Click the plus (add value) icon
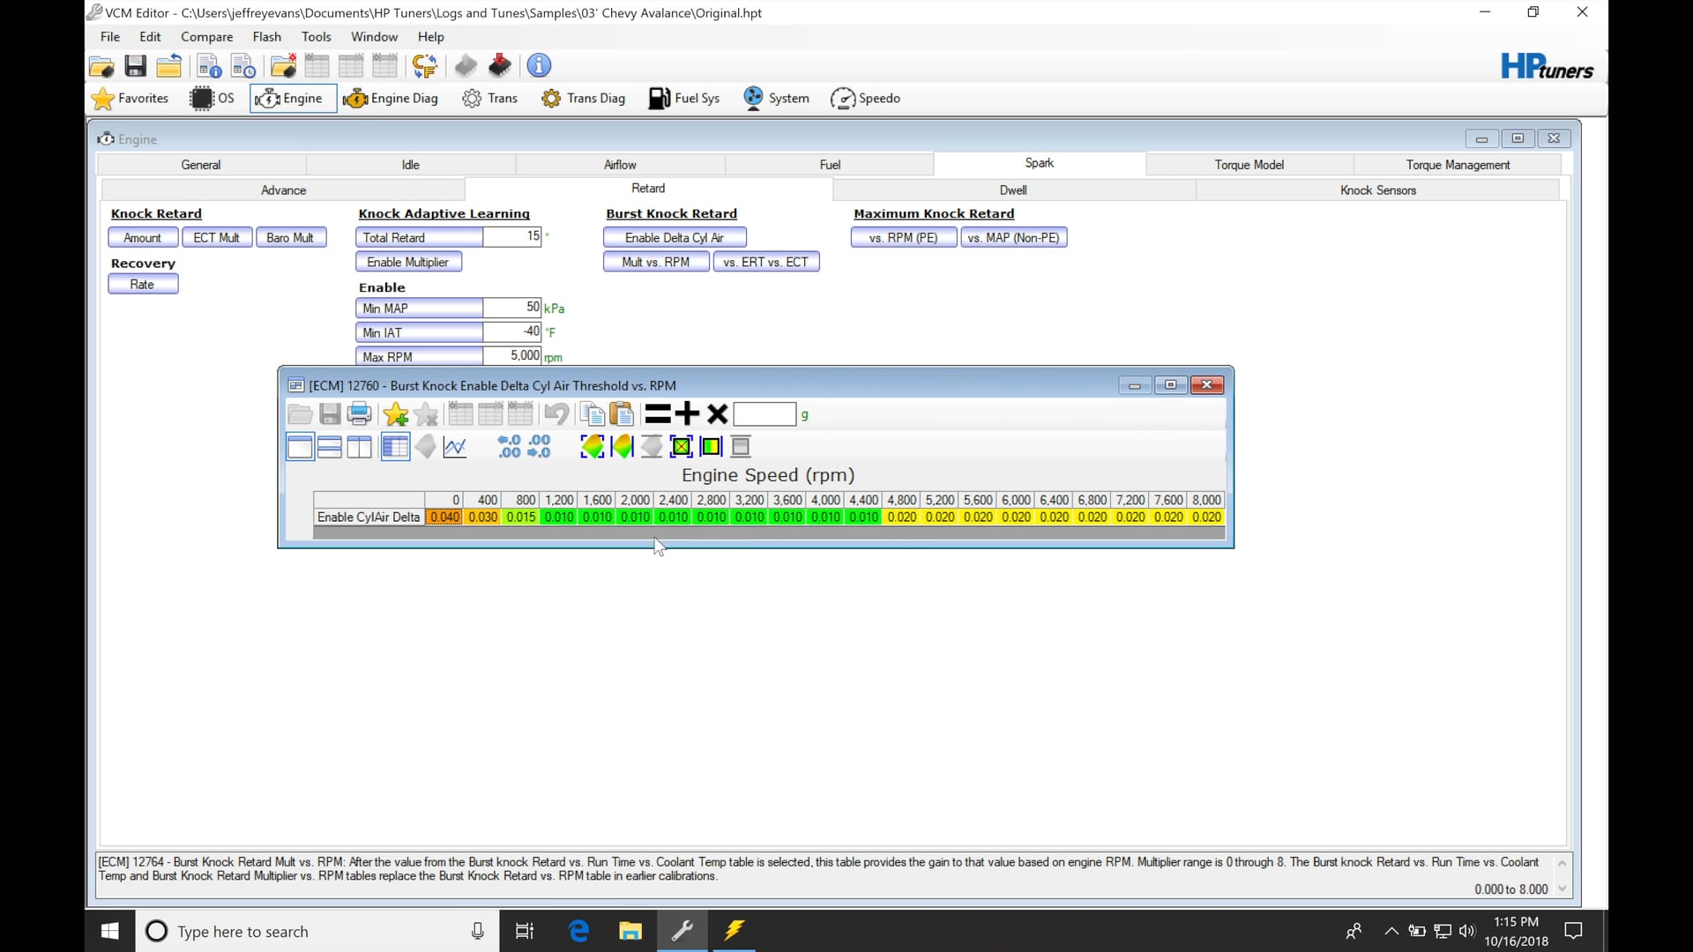 pyautogui.click(x=687, y=414)
